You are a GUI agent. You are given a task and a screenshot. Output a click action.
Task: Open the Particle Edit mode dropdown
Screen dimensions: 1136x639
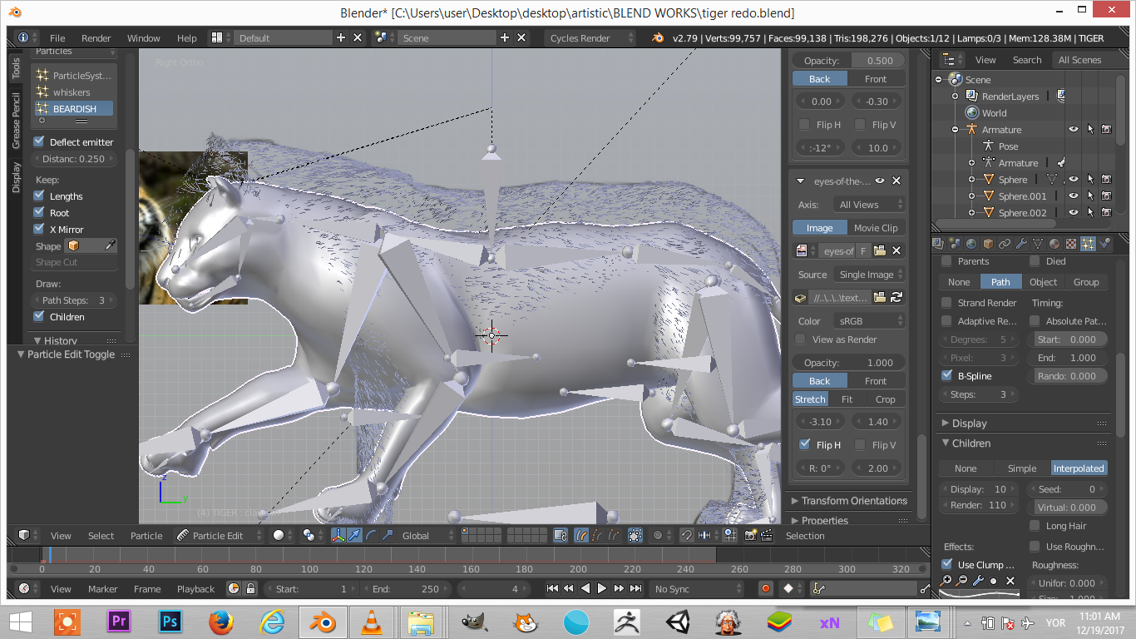pyautogui.click(x=220, y=535)
